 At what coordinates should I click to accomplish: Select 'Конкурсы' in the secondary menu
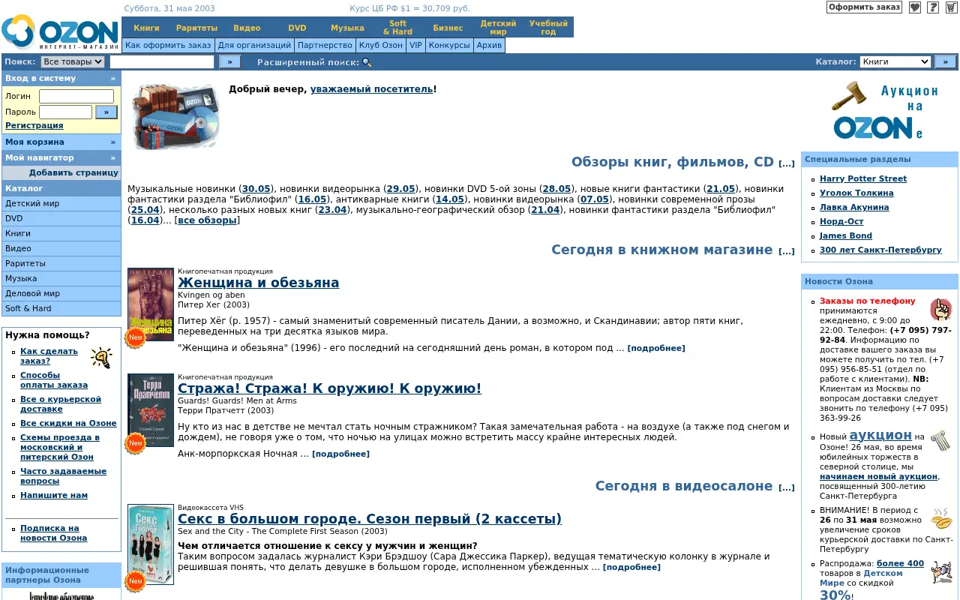(x=450, y=46)
